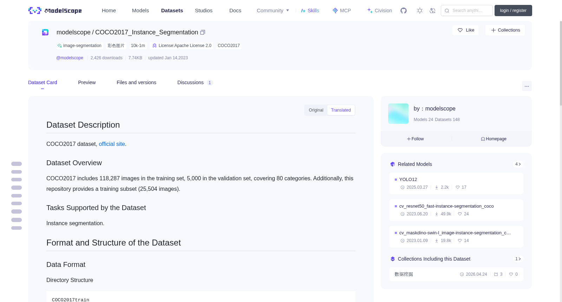Click the Civision sparkle icon
This screenshot has height=302, width=562.
click(370, 11)
